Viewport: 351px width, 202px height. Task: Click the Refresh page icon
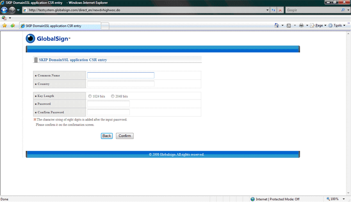(x=273, y=10)
